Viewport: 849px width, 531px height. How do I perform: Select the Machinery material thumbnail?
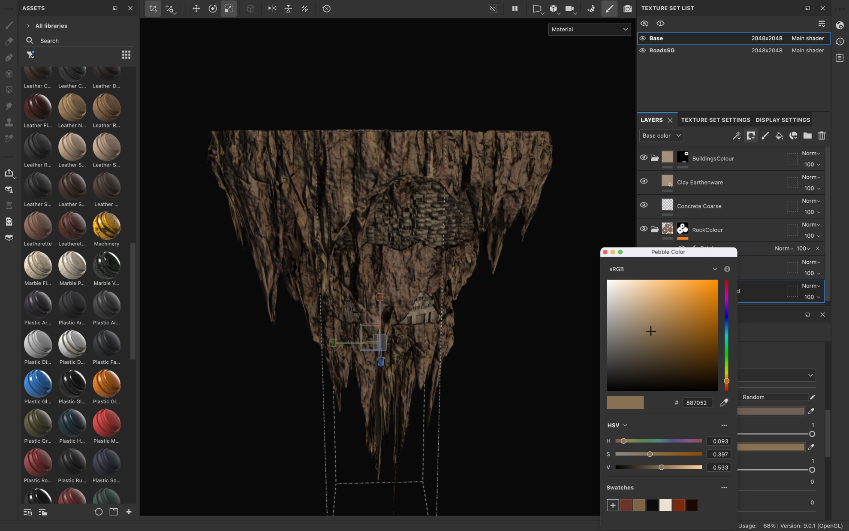tap(106, 226)
